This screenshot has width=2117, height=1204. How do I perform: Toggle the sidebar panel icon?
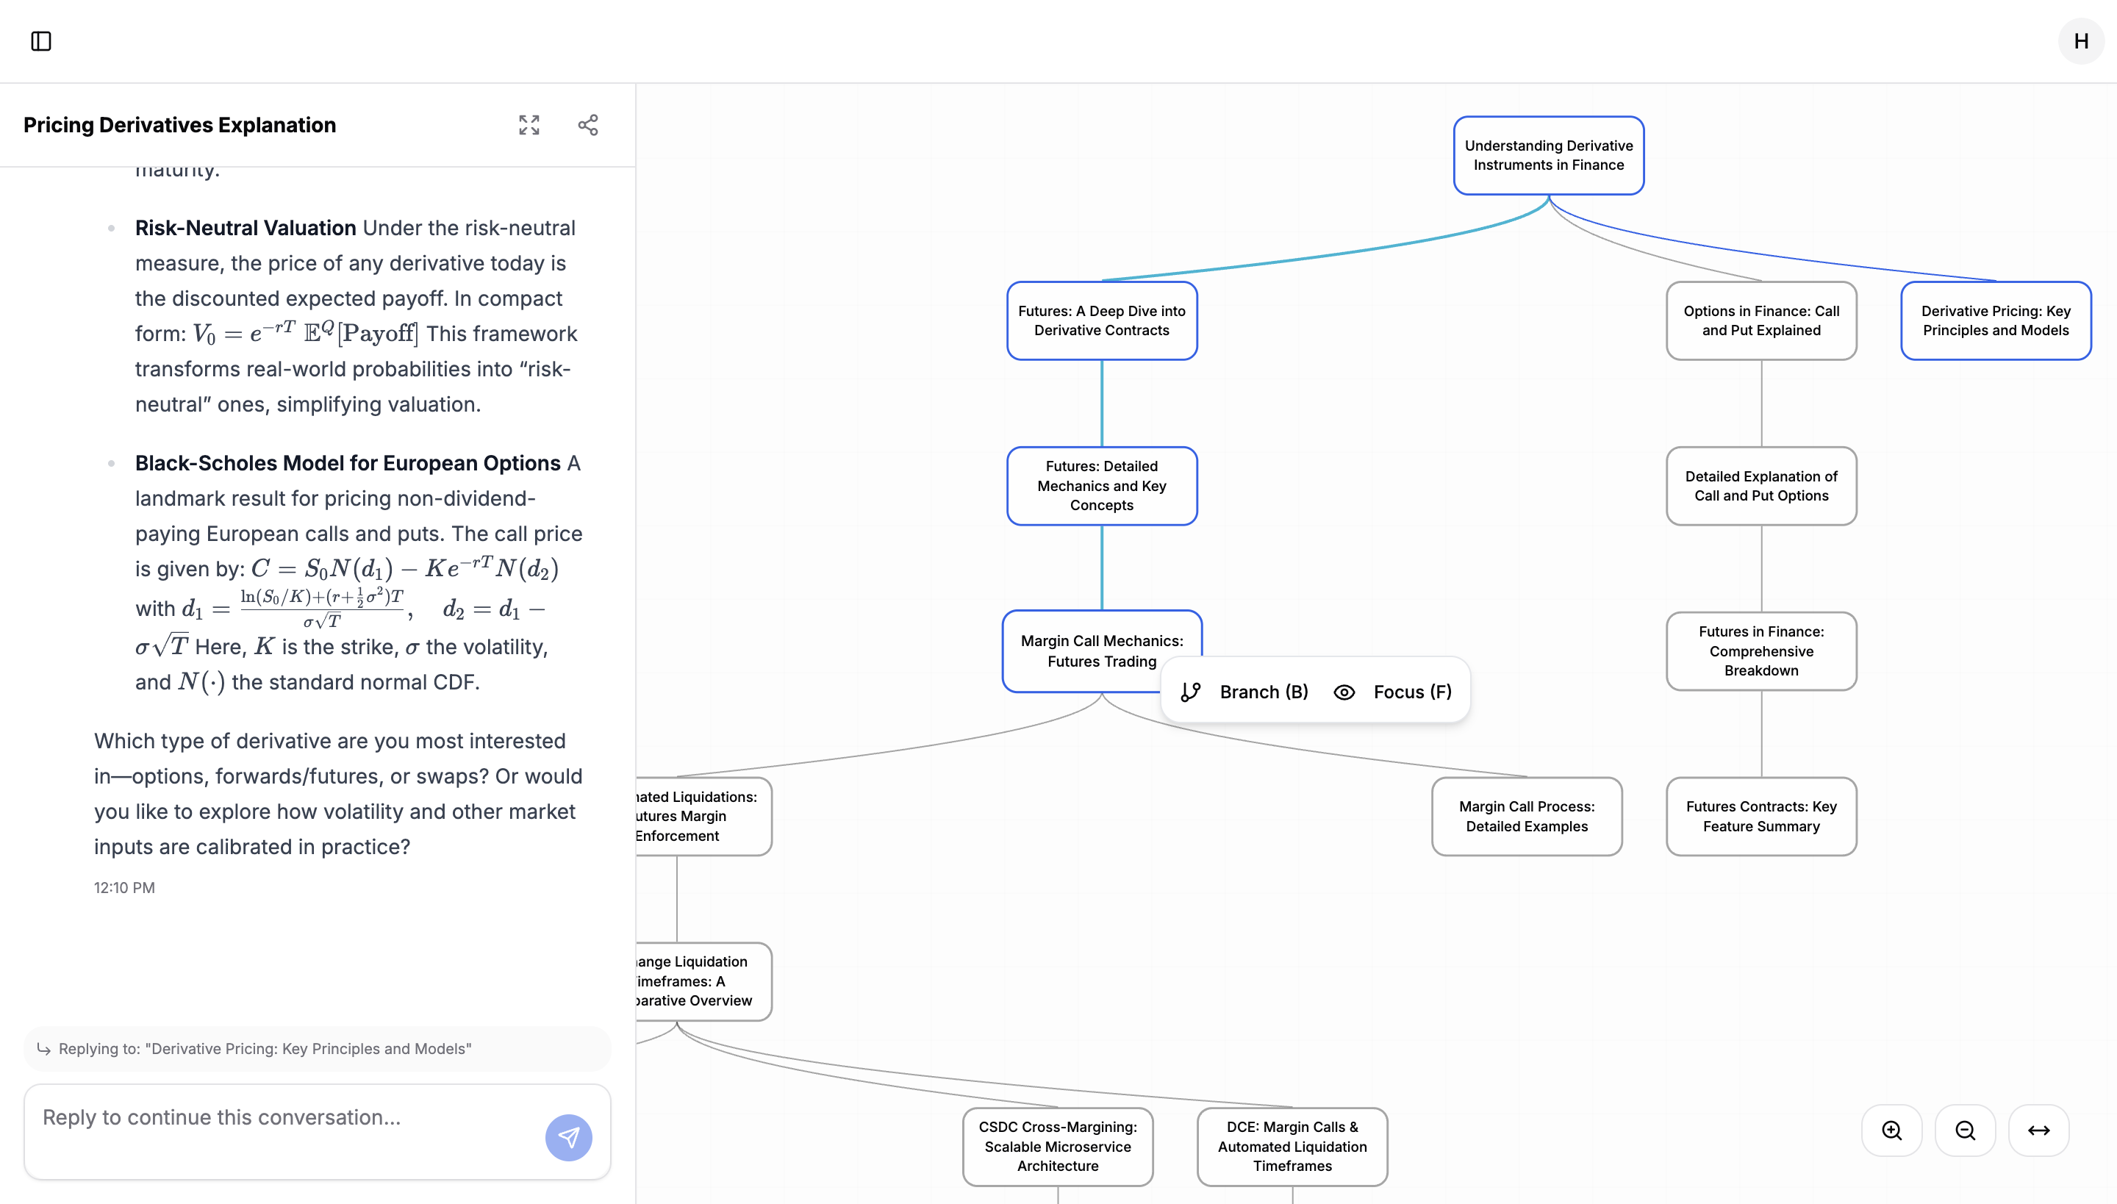(41, 41)
